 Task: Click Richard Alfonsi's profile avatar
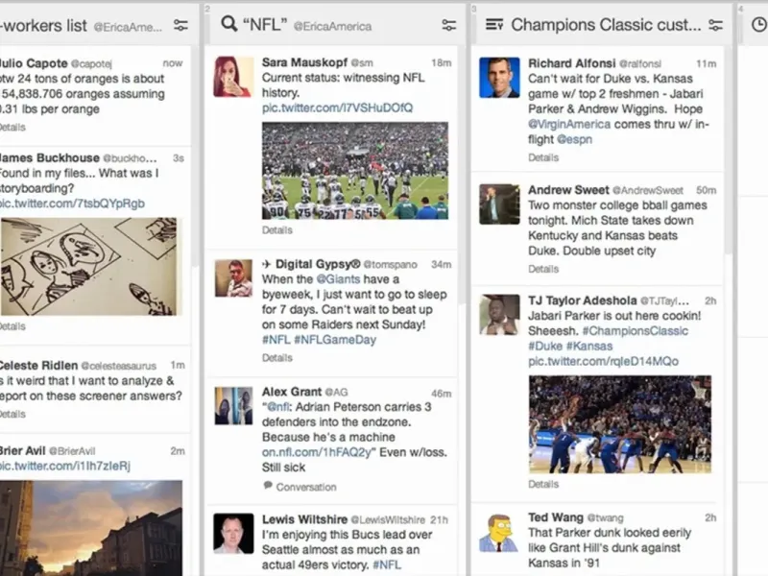coord(499,77)
